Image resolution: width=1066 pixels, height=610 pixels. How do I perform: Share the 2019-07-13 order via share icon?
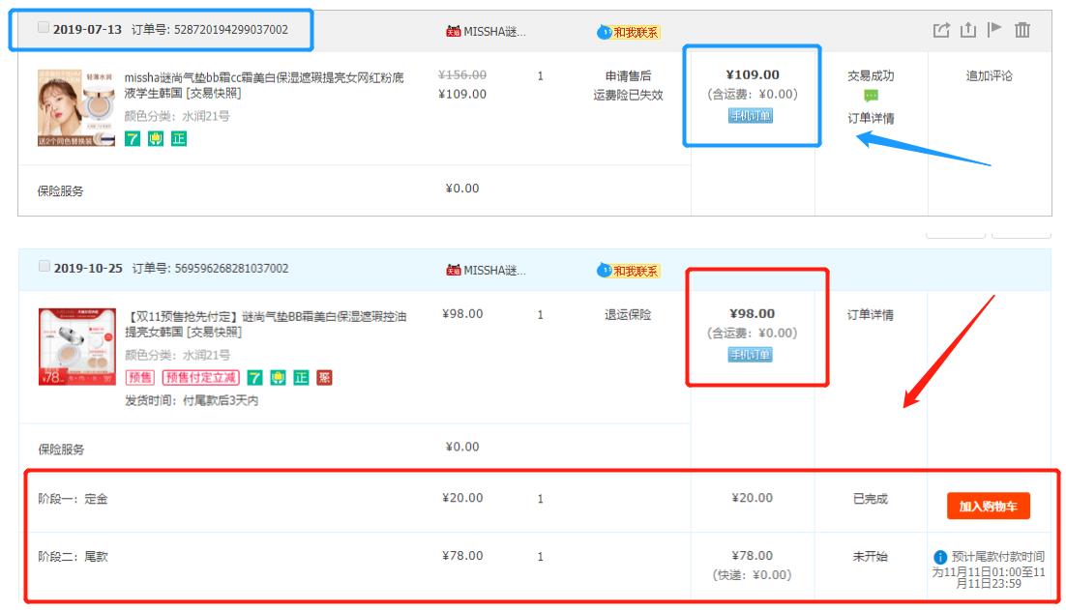point(941,30)
